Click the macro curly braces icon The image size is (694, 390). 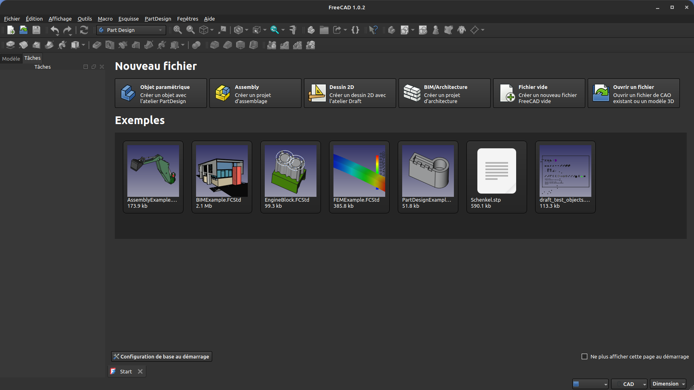tap(355, 30)
